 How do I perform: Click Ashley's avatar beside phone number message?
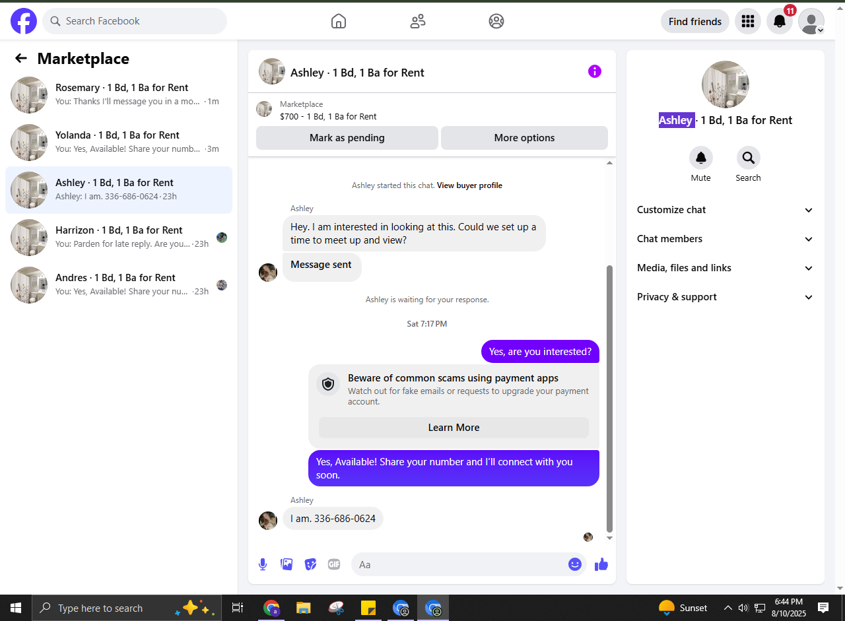(268, 521)
